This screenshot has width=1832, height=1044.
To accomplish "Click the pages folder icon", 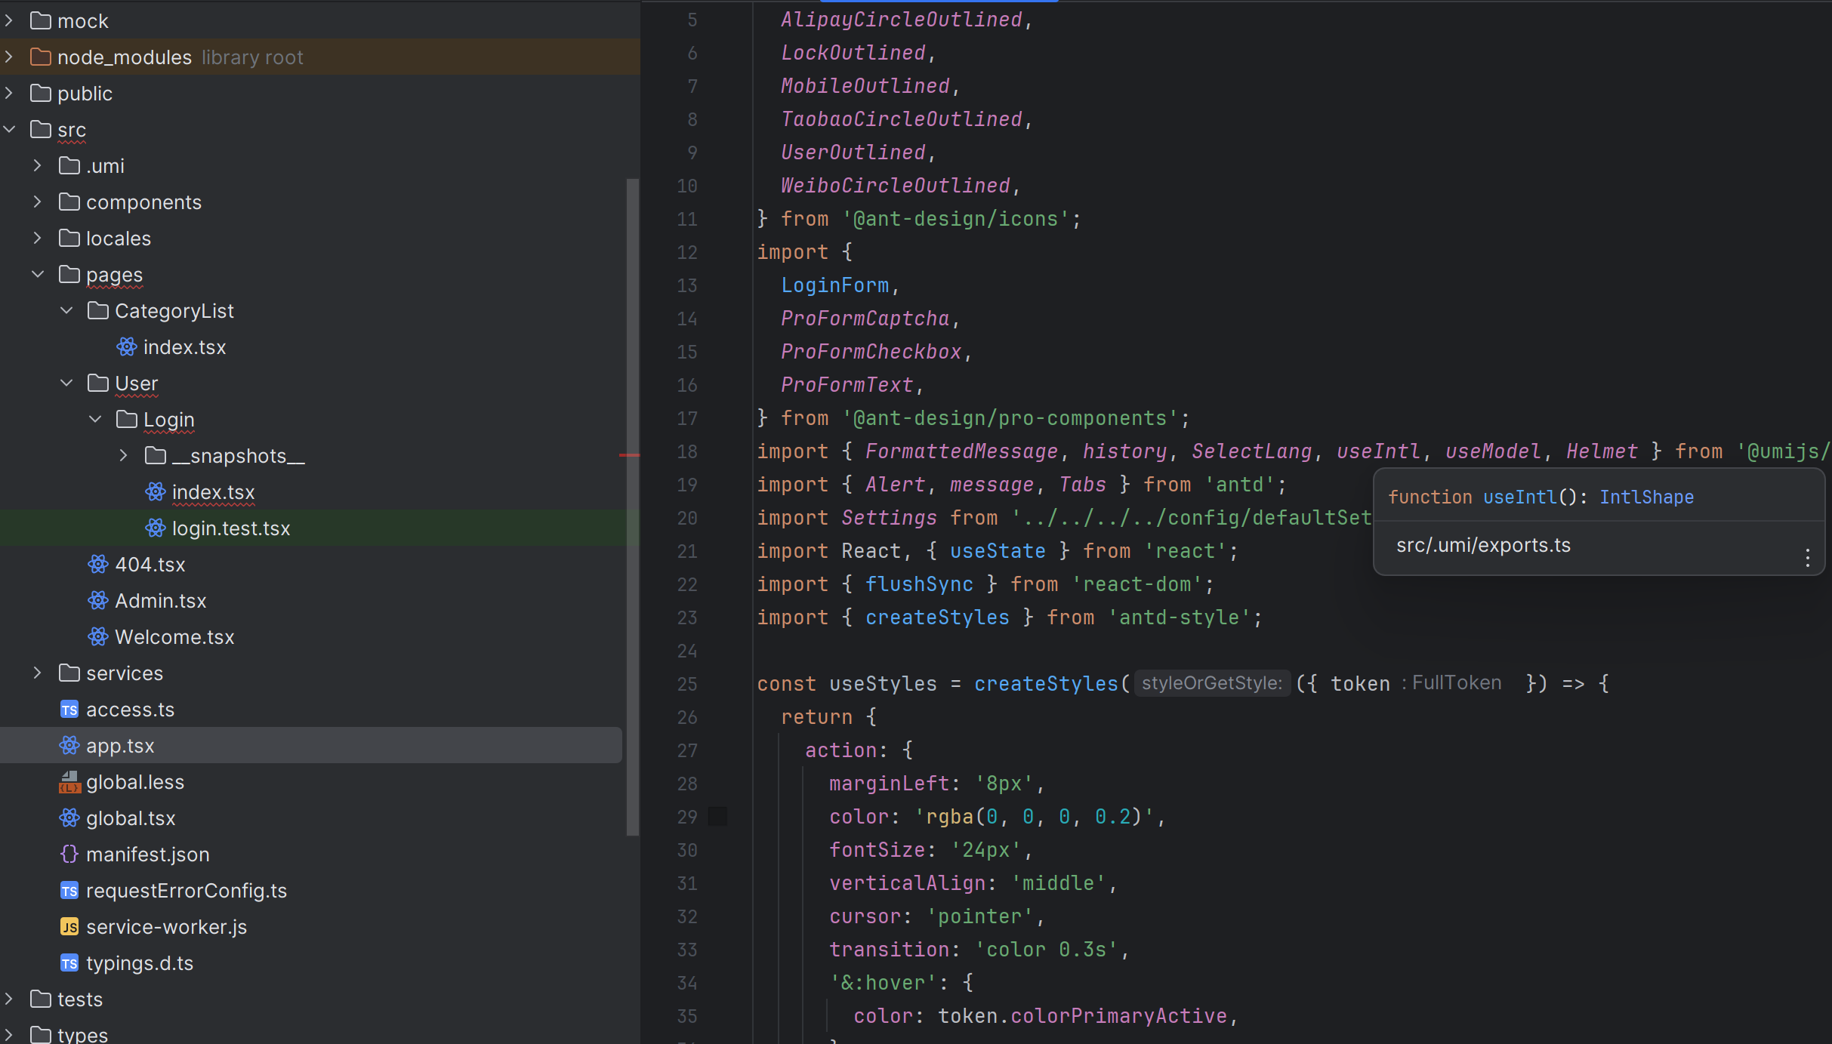I will click(x=69, y=275).
